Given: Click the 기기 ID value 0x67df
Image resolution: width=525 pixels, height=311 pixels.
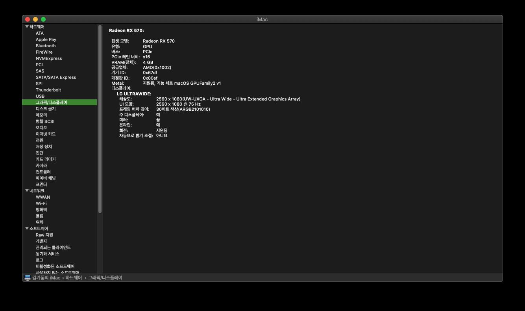Looking at the screenshot, I should [x=150, y=73].
